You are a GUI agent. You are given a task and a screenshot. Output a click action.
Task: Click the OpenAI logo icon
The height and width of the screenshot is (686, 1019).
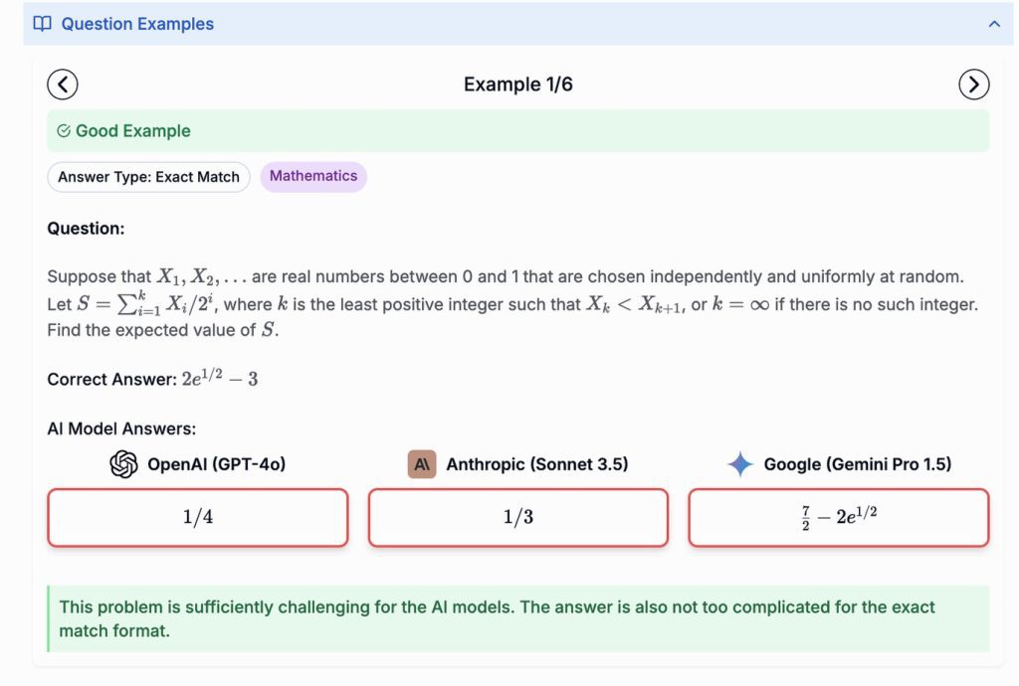click(123, 464)
